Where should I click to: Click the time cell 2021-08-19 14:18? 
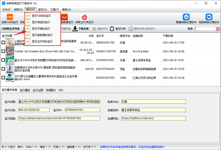point(173,78)
